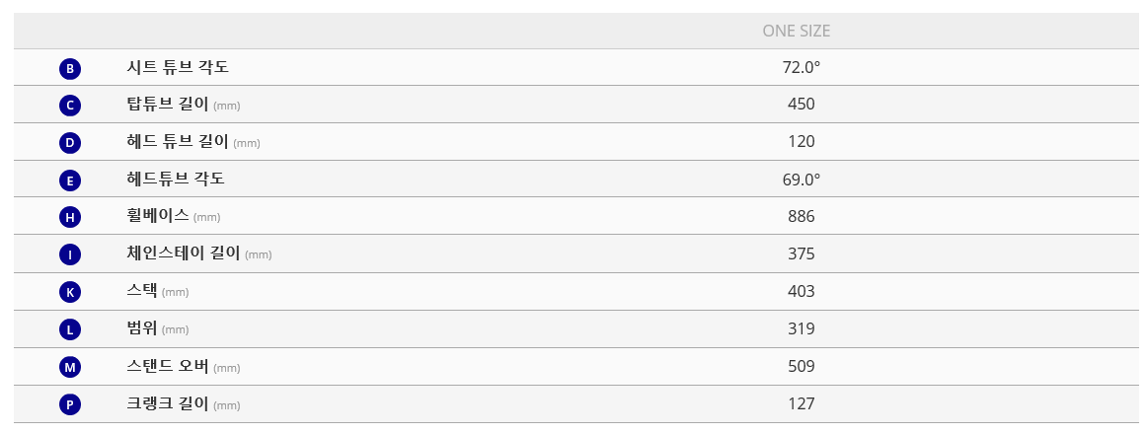Click the blue I icon badge

(70, 254)
